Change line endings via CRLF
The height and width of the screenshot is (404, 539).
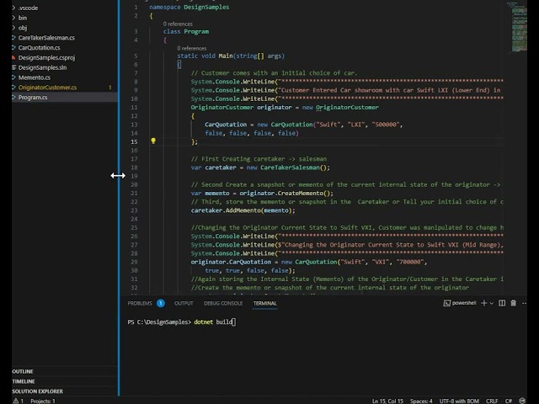click(492, 401)
